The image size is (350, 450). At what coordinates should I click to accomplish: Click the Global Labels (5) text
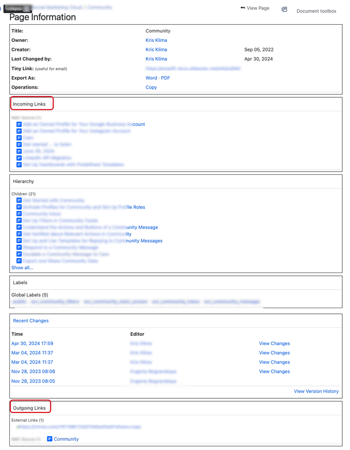(30, 295)
